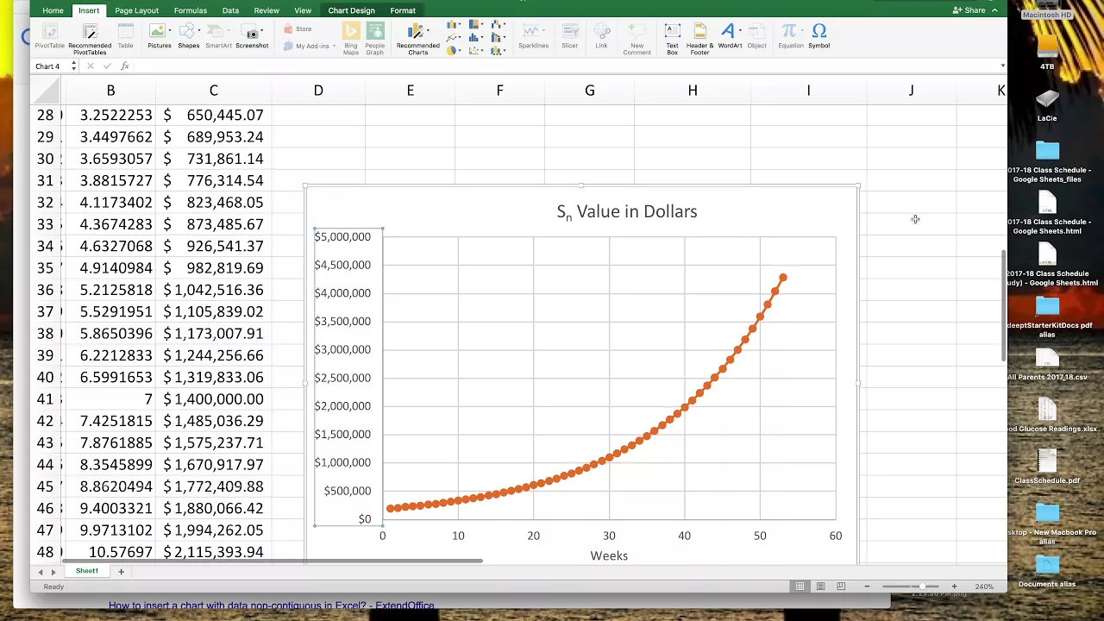Click the formula bar confirm checkmark icon

pos(107,66)
